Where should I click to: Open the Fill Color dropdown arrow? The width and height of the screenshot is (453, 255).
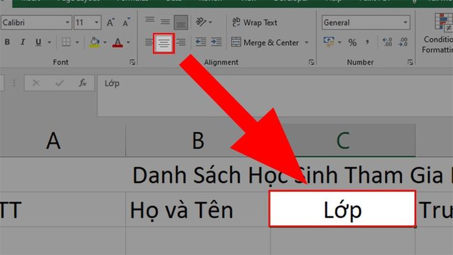pos(105,43)
